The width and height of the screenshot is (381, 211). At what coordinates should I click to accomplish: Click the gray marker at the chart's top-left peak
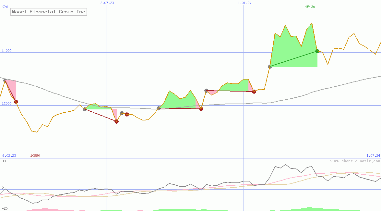coord(5,80)
